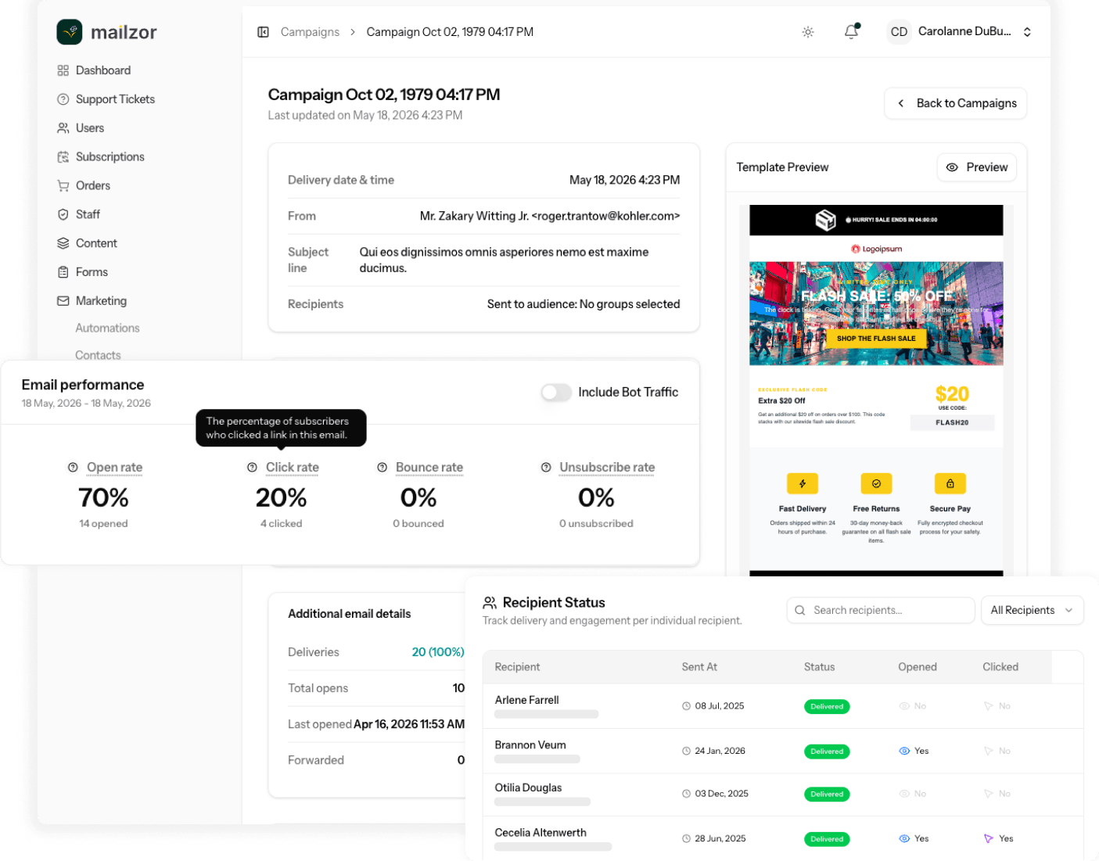Click the Campaigns breadcrumb link
Screen dimensions: 1099x861
pyautogui.click(x=310, y=32)
